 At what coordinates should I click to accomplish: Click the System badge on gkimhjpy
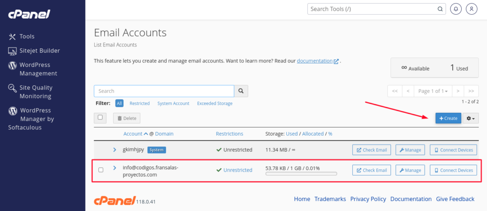coord(156,150)
